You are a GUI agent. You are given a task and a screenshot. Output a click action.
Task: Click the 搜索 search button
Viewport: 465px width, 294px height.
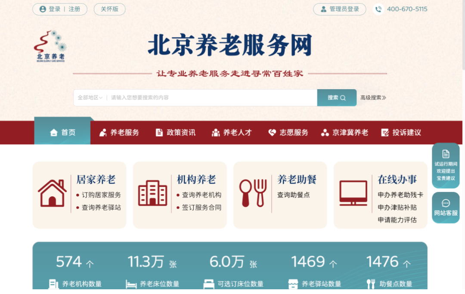coord(337,98)
